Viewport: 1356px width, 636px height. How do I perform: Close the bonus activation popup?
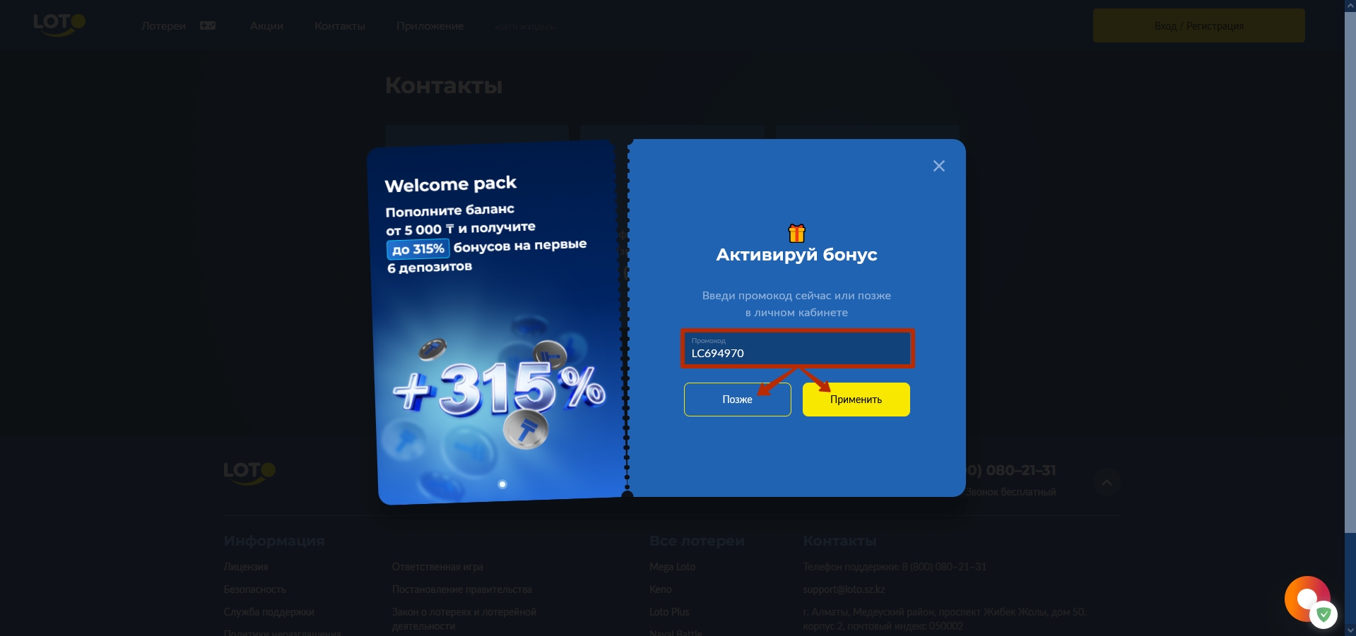tap(938, 166)
